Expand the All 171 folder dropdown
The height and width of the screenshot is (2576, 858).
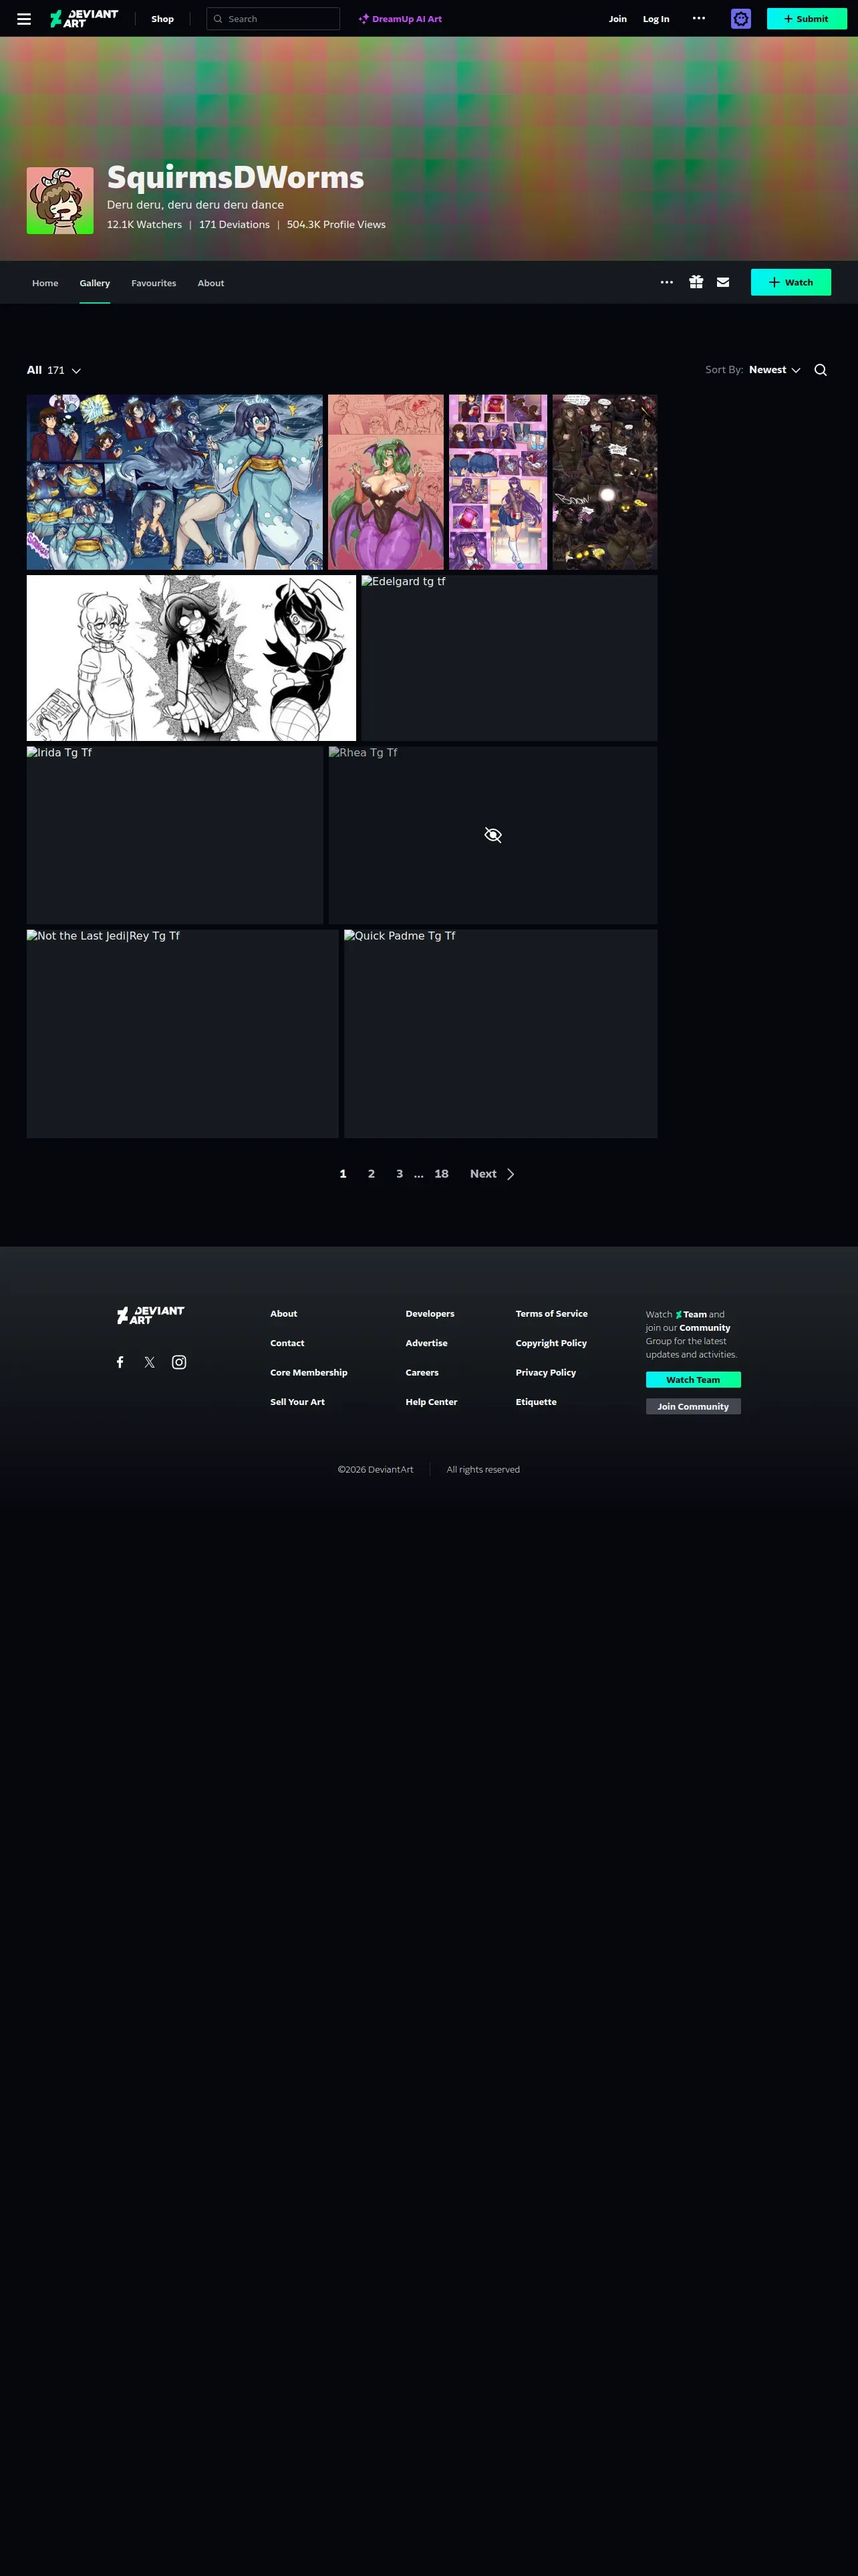click(x=54, y=370)
